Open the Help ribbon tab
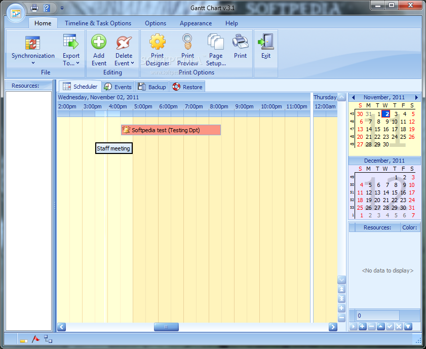 tap(231, 23)
